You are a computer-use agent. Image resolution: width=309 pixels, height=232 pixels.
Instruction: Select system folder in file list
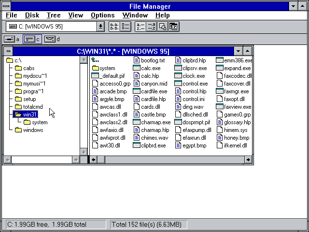104,68
